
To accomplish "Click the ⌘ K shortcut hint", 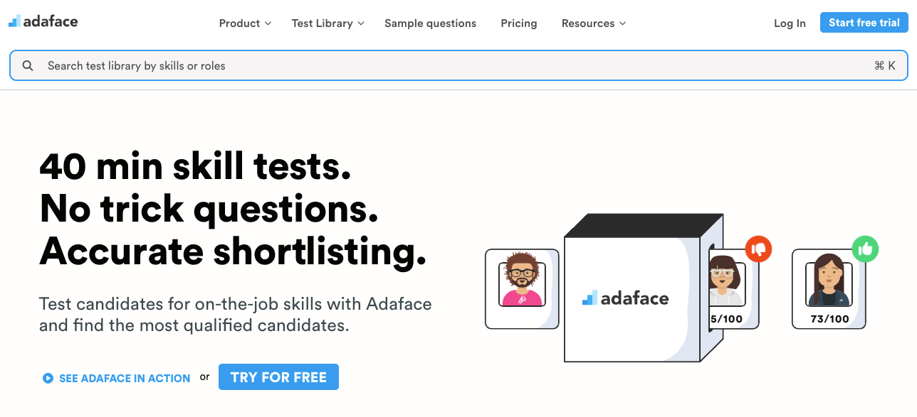I will tap(885, 66).
